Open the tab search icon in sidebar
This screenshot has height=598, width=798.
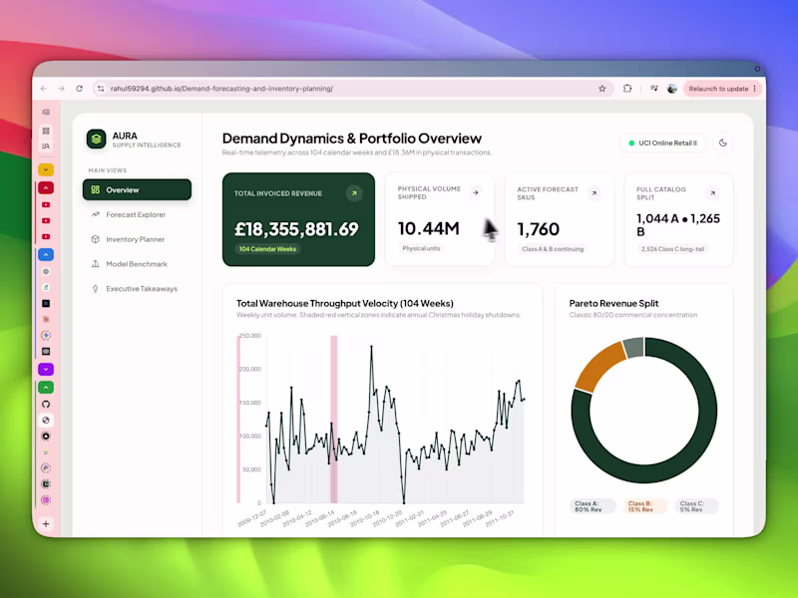pyautogui.click(x=46, y=146)
